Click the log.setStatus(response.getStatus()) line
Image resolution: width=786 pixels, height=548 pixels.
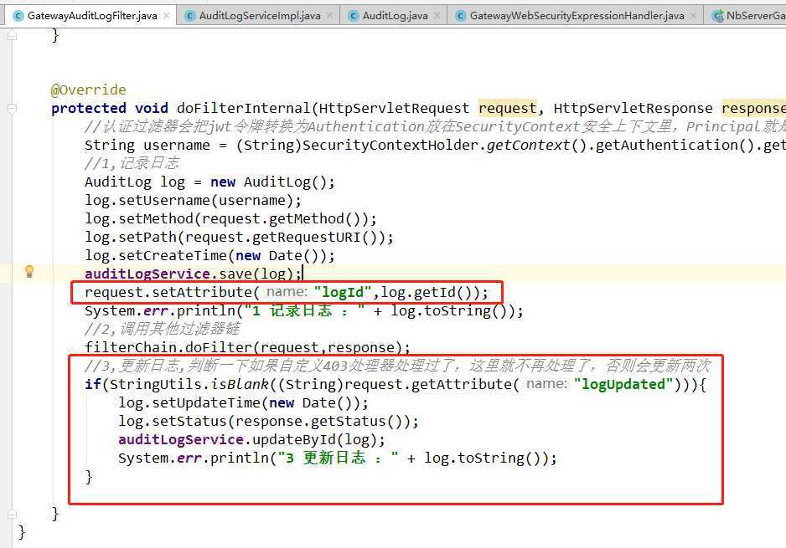(x=268, y=422)
